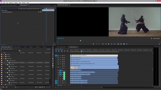Collapse the DCAM BMCC bin
Viewport: 161px width, 90px height.
(6, 72)
